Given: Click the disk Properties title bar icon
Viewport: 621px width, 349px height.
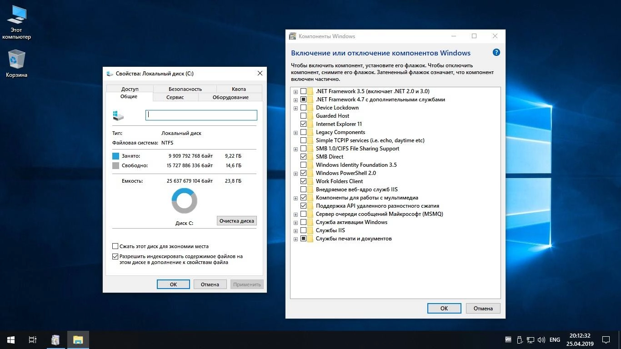Looking at the screenshot, I should click(110, 73).
